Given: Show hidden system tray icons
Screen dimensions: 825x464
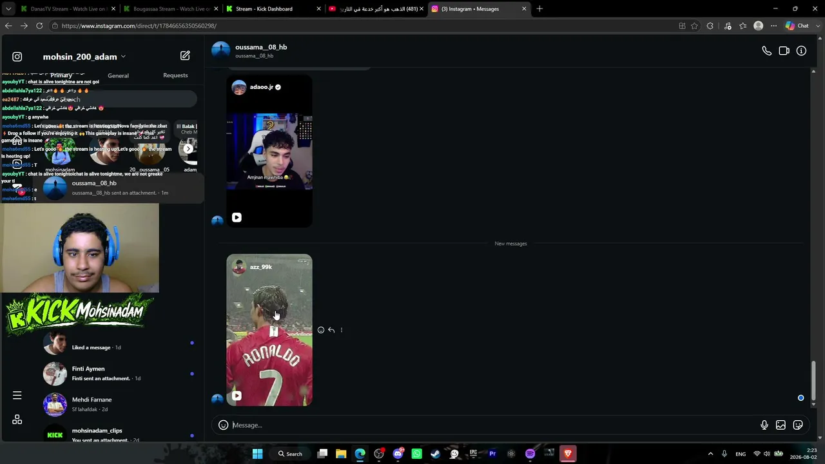Looking at the screenshot, I should click(710, 454).
